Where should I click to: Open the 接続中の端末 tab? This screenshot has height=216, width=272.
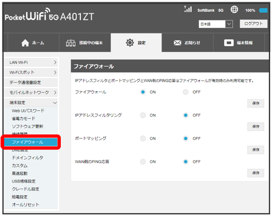click(x=85, y=43)
